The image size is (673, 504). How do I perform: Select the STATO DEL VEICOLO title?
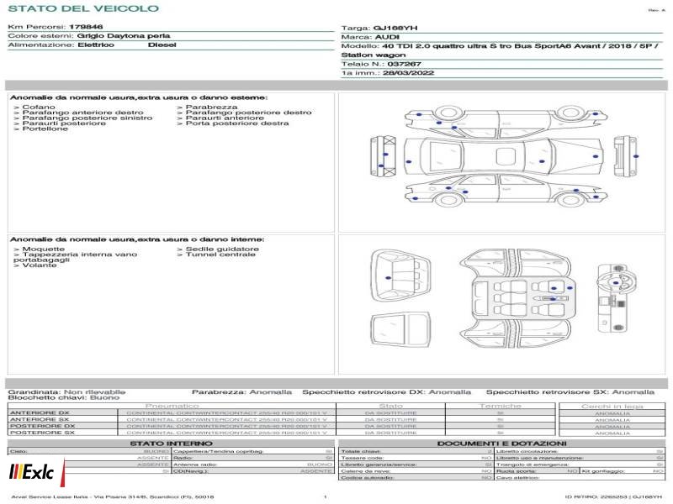click(83, 8)
